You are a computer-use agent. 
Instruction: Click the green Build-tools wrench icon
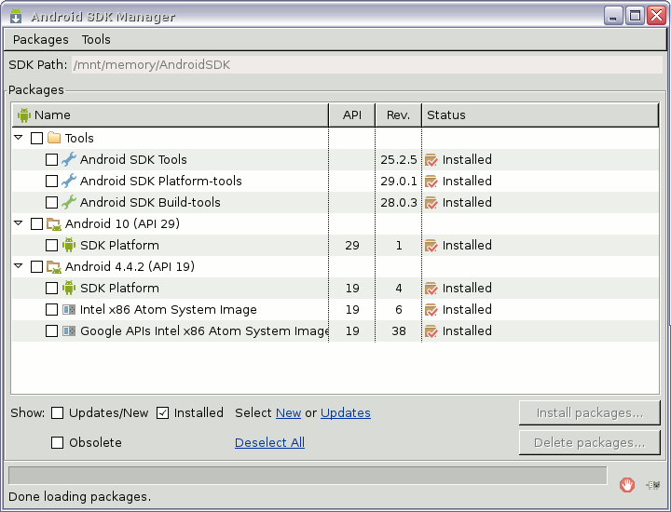[69, 202]
